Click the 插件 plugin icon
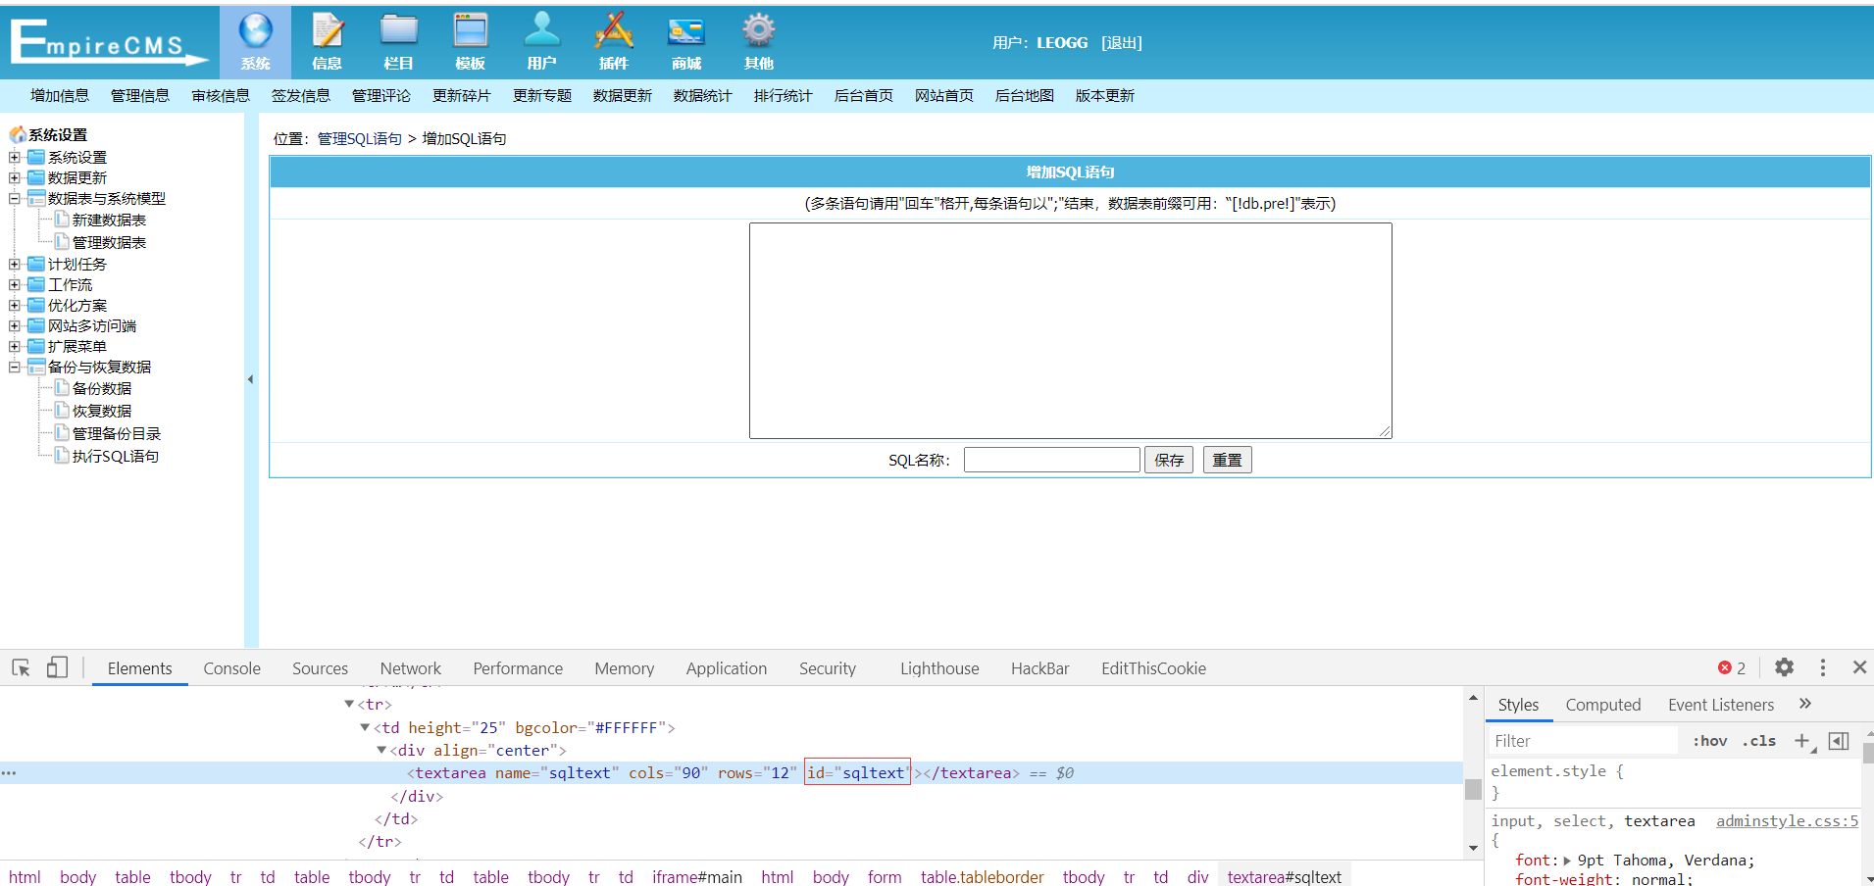Screen dimensions: 1874x886 pyautogui.click(x=614, y=32)
